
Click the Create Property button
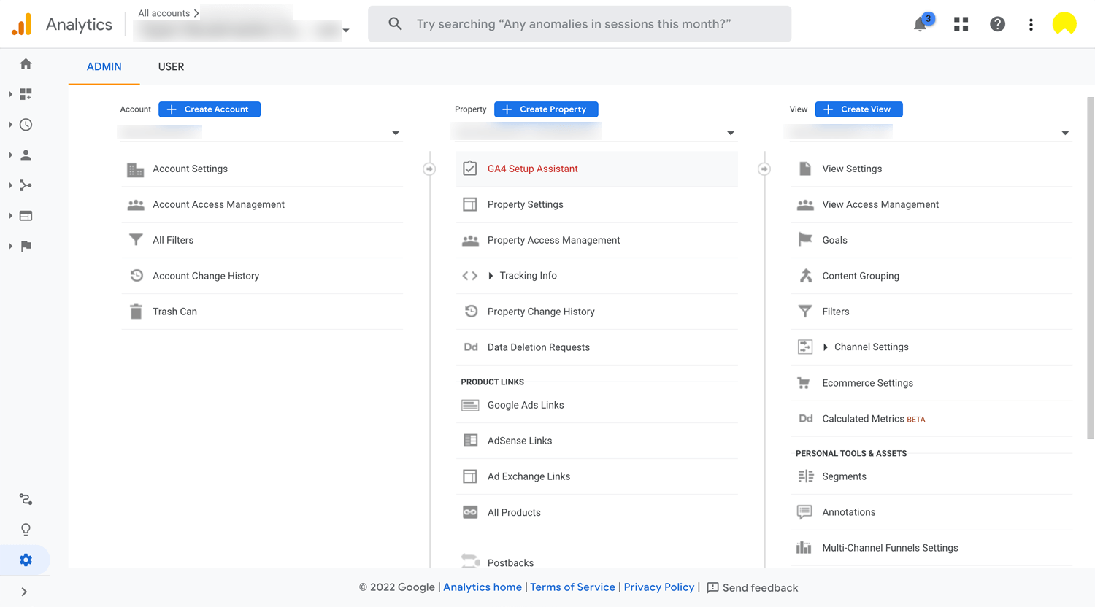546,109
